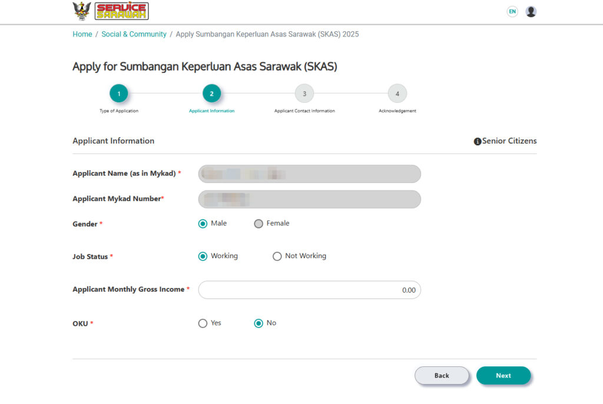Select step 1 Type of Application

click(119, 94)
